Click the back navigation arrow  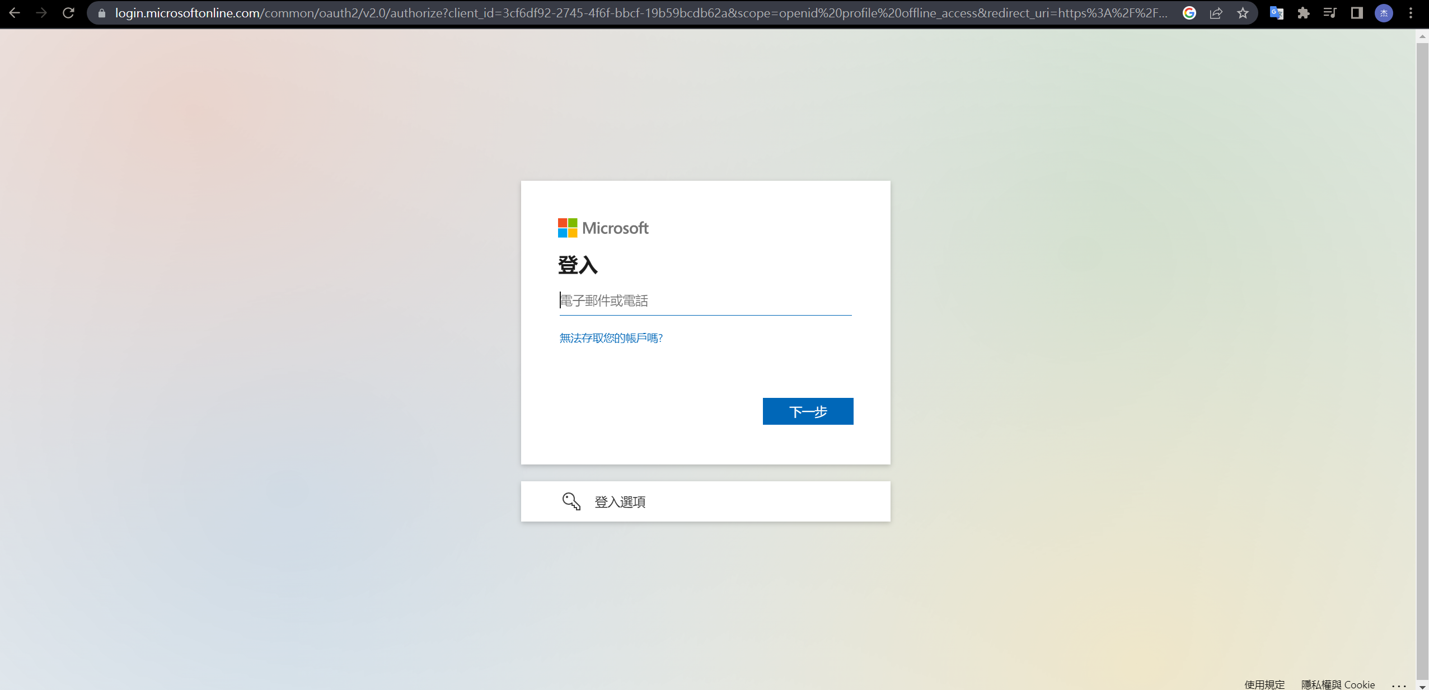pyautogui.click(x=15, y=12)
